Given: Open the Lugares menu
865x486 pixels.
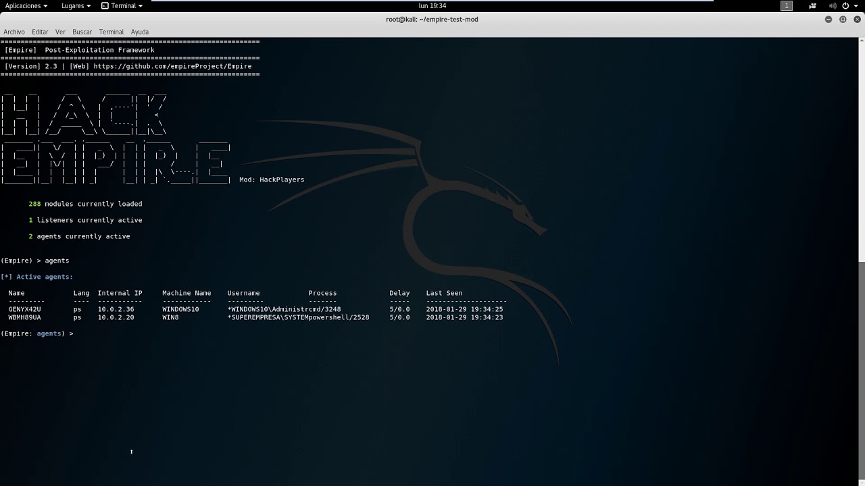Looking at the screenshot, I should 76,5.
